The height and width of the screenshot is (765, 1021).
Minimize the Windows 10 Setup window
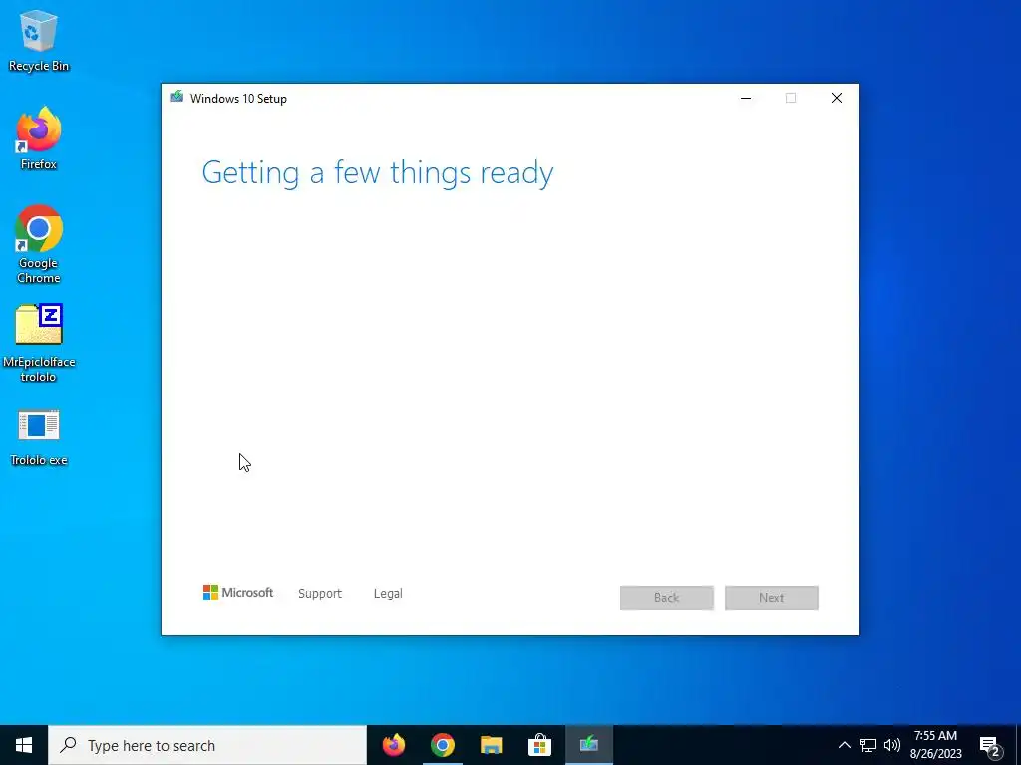point(746,98)
